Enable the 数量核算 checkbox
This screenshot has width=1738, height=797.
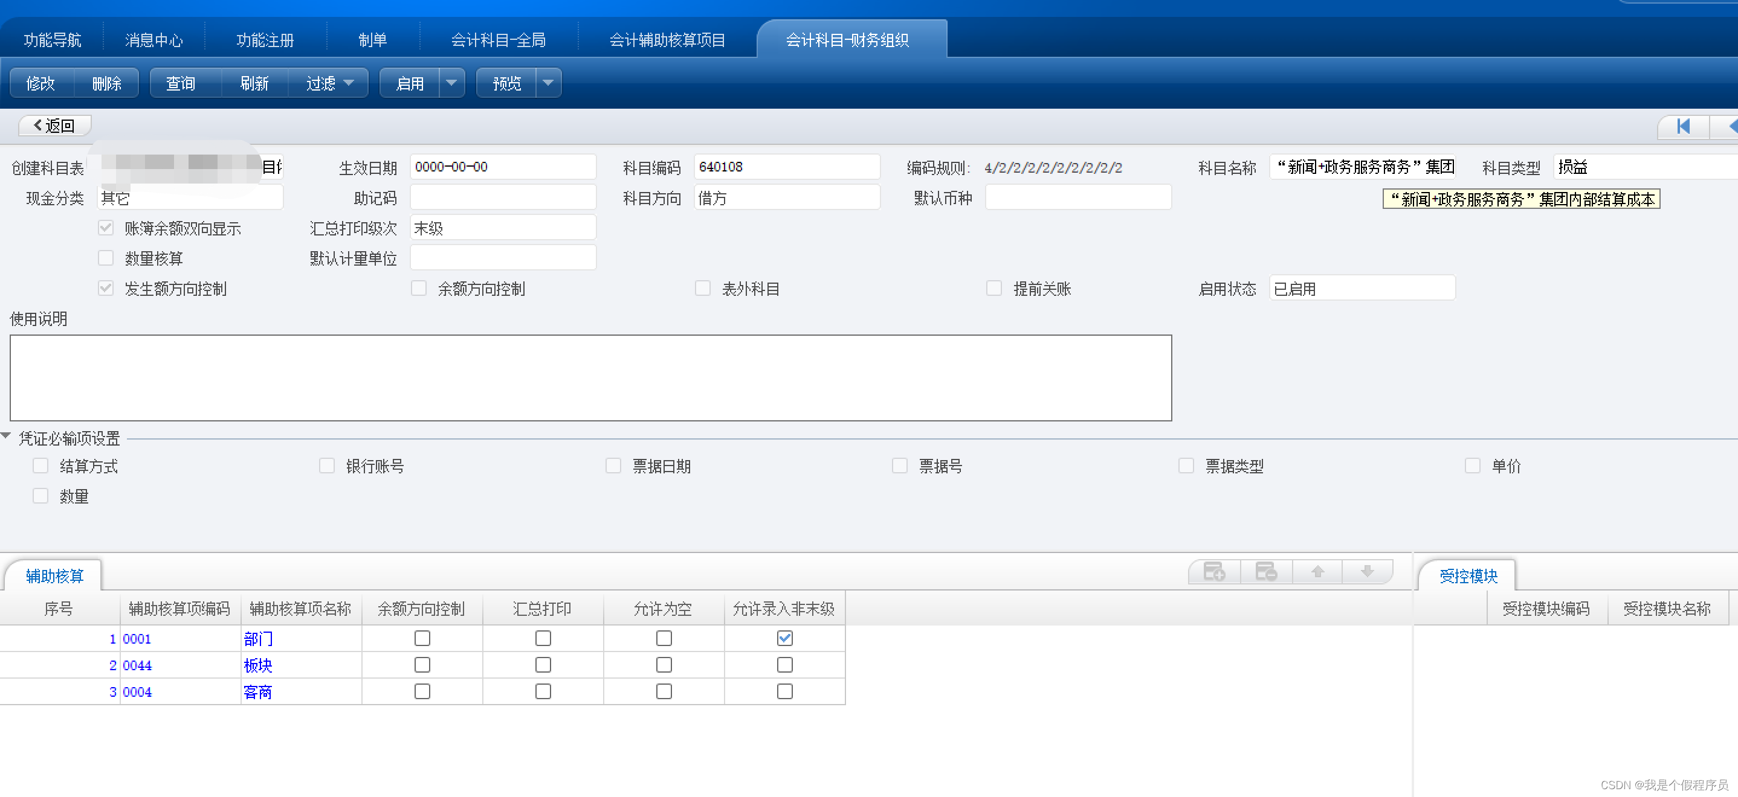[x=106, y=258]
